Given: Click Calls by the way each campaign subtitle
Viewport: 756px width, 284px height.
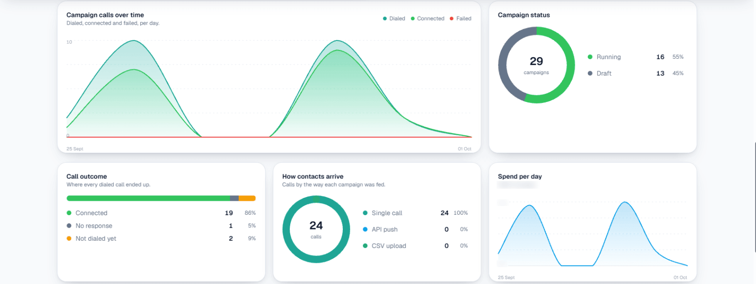Looking at the screenshot, I should click(x=333, y=185).
